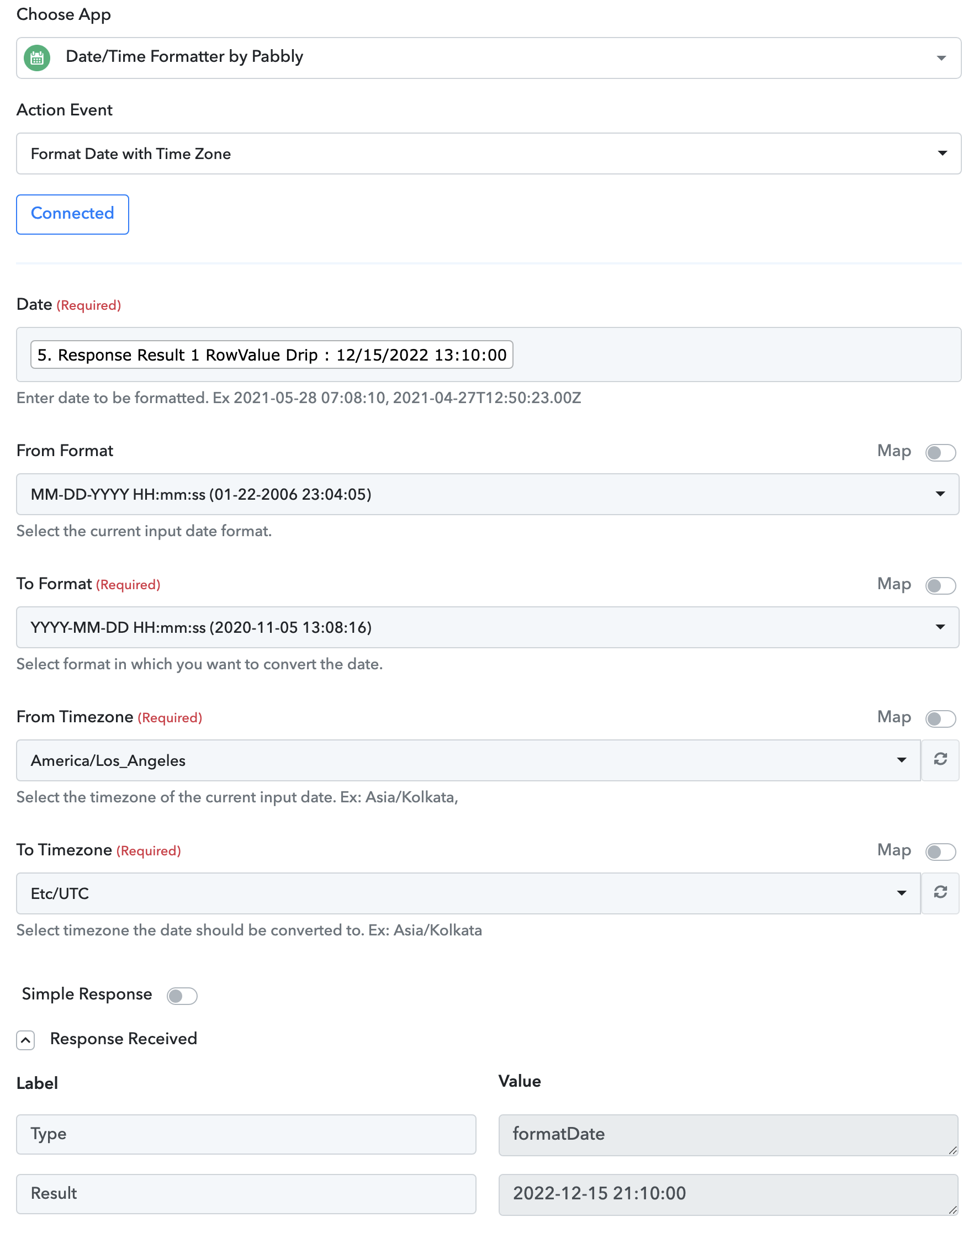
Task: Click the Date input field
Action: point(489,355)
